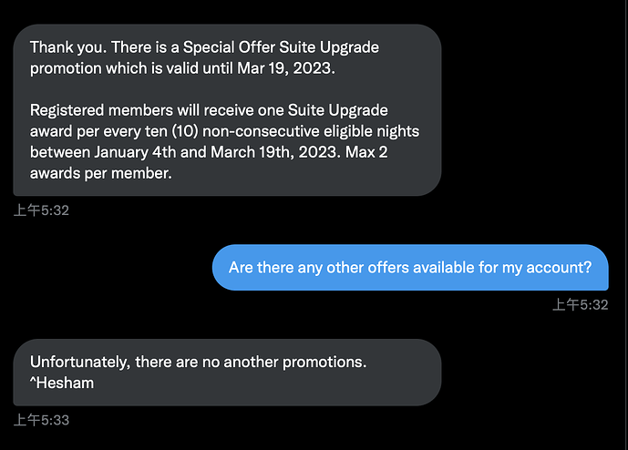
Task: Click the 上午5:32 timestamp under the blue message
Action: point(580,304)
